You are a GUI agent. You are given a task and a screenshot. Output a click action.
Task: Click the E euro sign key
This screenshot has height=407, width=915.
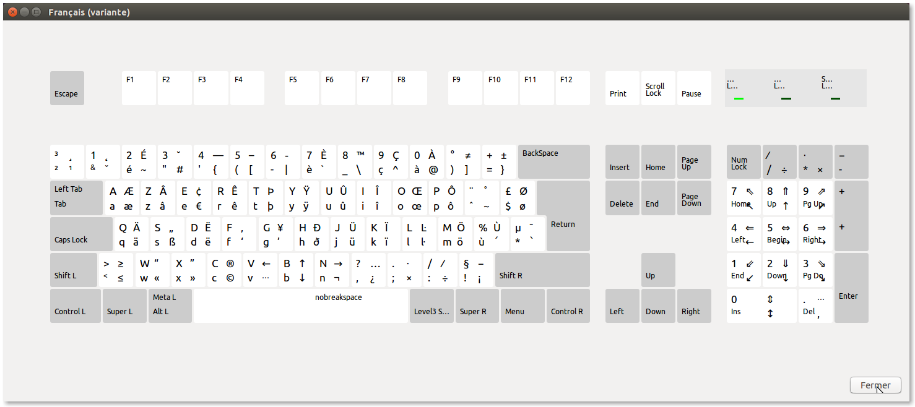pos(193,197)
